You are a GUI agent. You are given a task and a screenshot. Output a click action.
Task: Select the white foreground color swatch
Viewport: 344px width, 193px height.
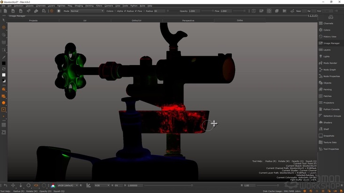[4, 75]
